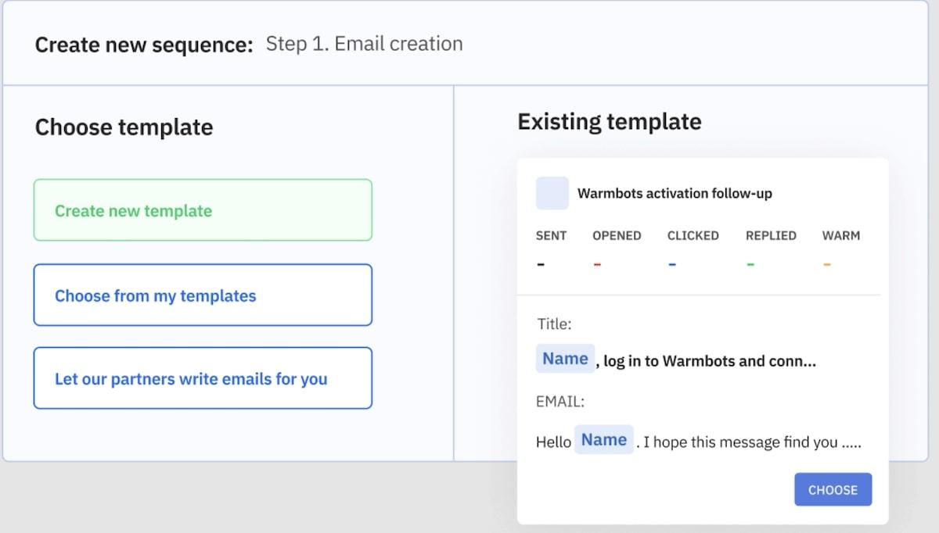The image size is (939, 533).
Task: Click the red dash under OPENED
Action: point(597,264)
